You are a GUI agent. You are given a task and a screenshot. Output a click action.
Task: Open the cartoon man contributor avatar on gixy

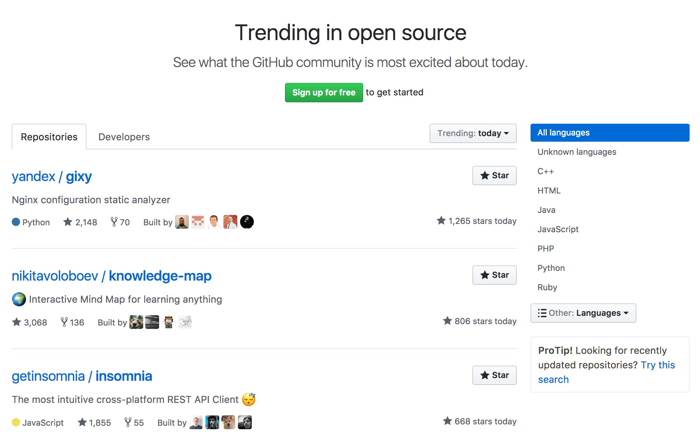[x=214, y=222]
